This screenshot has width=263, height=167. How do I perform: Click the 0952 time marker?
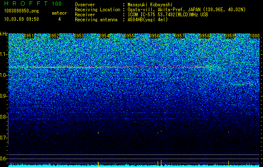click(x=54, y=36)
